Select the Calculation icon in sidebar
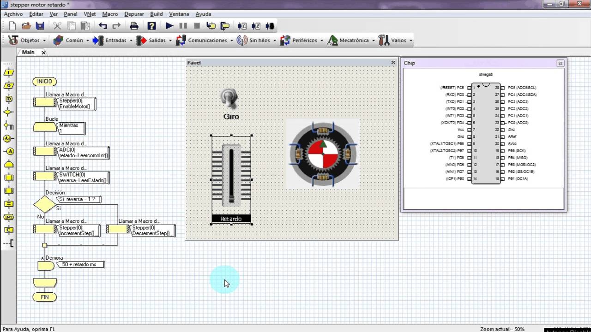The width and height of the screenshot is (591, 332). tap(8, 204)
